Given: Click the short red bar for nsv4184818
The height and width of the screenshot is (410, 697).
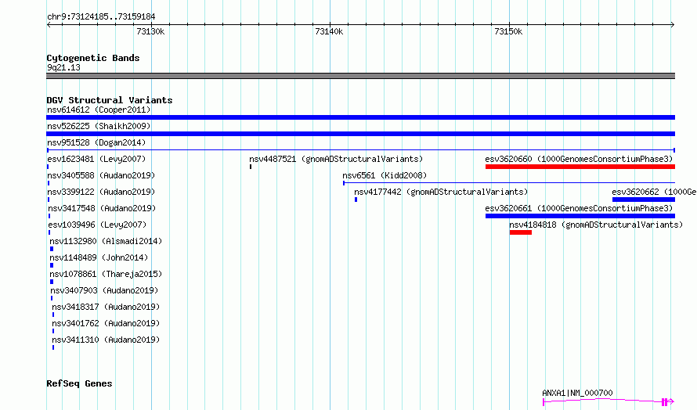Looking at the screenshot, I should click(521, 232).
